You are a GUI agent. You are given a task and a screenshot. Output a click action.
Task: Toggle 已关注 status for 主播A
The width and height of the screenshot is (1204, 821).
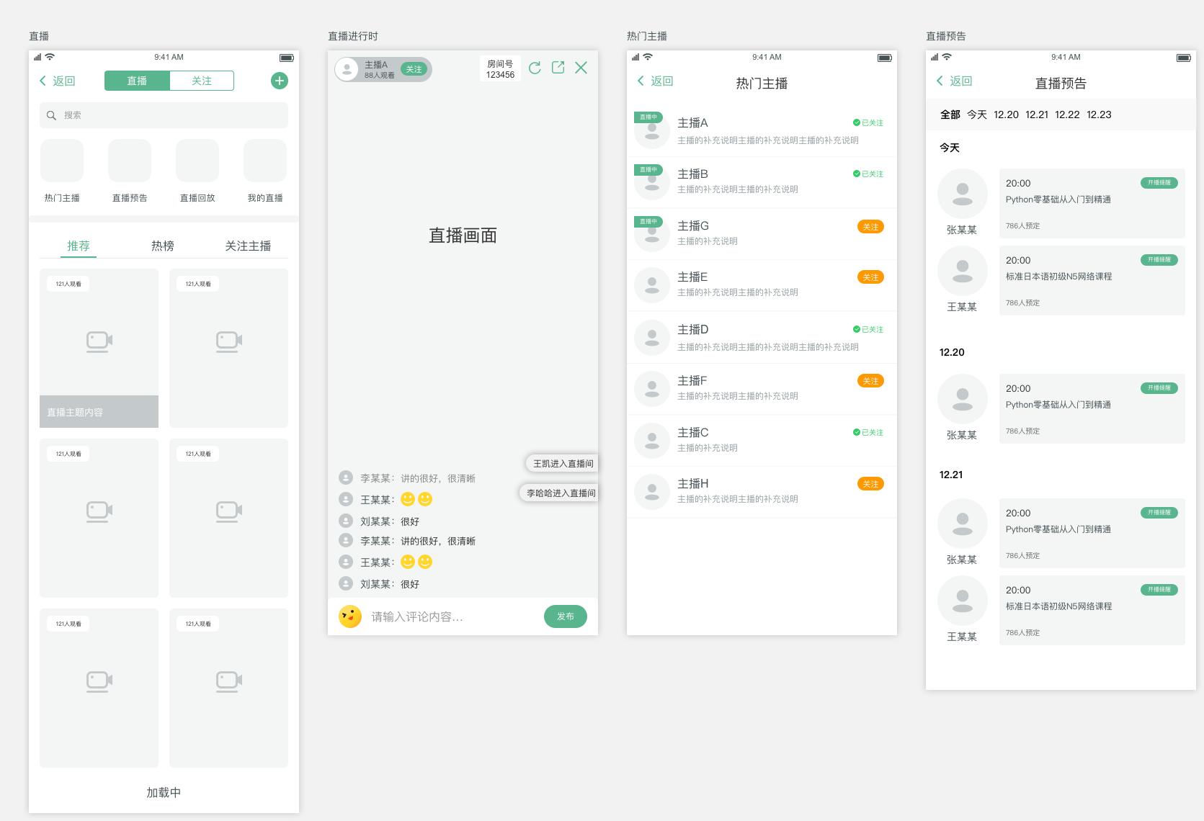pos(868,123)
